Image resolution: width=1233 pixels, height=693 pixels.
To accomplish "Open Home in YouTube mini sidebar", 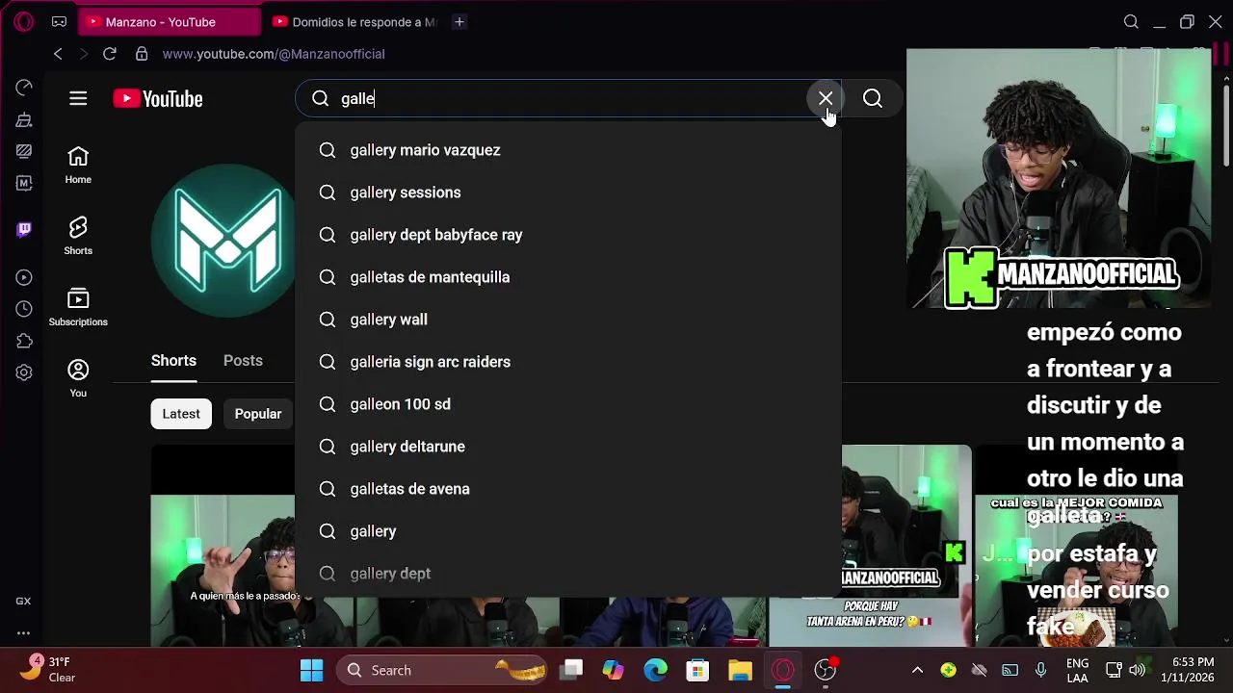I will (x=78, y=166).
